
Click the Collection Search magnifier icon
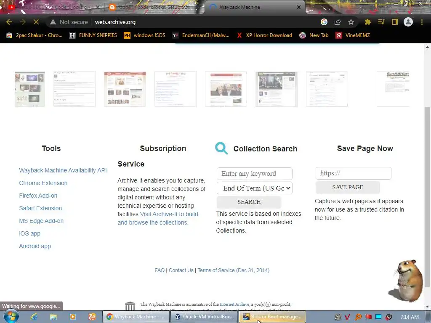[x=221, y=148]
